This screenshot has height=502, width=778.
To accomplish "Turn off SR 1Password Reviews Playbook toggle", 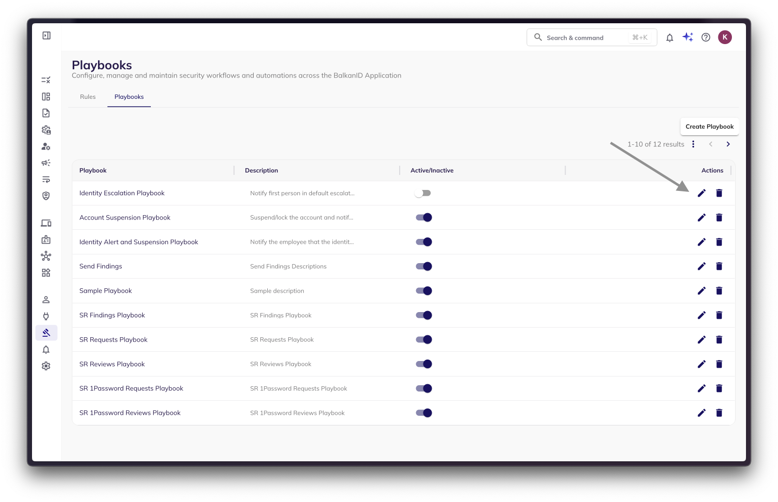I will tap(423, 413).
